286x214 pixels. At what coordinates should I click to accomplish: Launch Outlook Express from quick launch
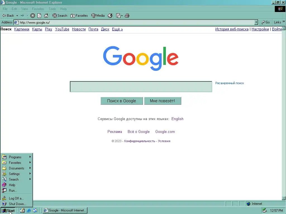pos(35,210)
